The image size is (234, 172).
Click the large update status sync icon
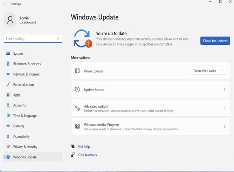point(83,38)
